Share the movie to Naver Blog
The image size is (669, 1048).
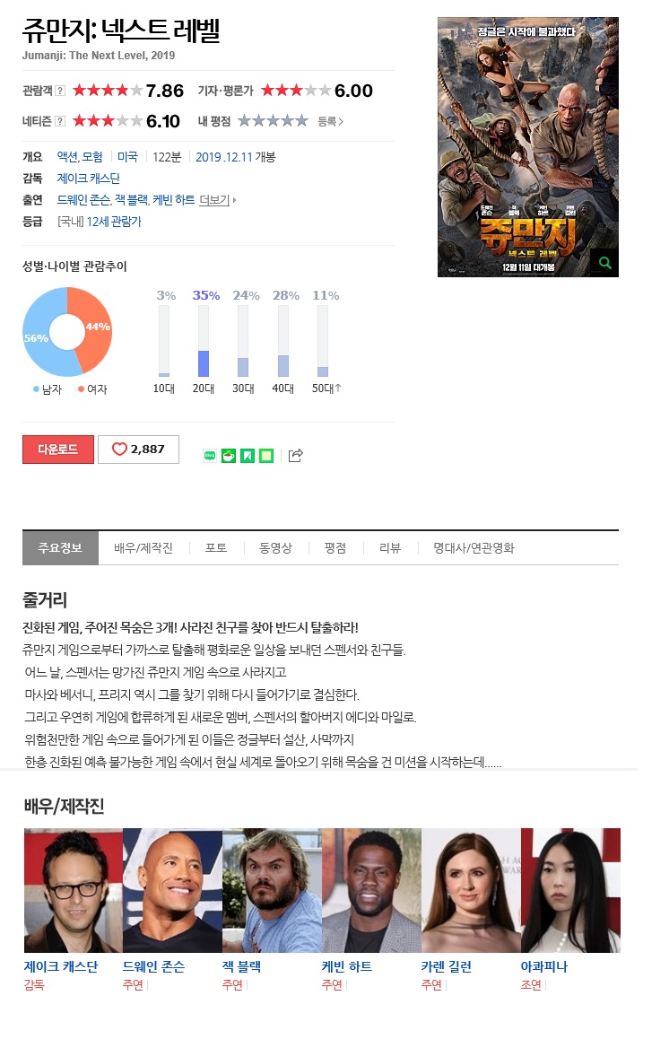(210, 456)
